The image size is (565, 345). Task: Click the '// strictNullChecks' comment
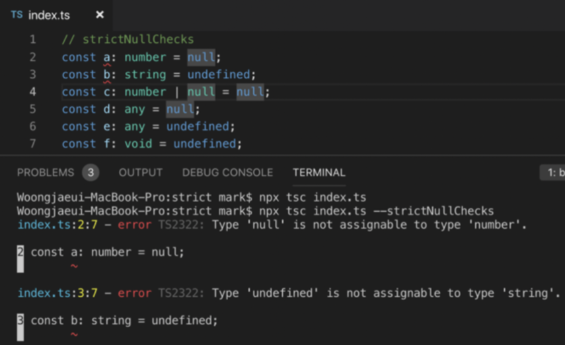pyautogui.click(x=128, y=39)
